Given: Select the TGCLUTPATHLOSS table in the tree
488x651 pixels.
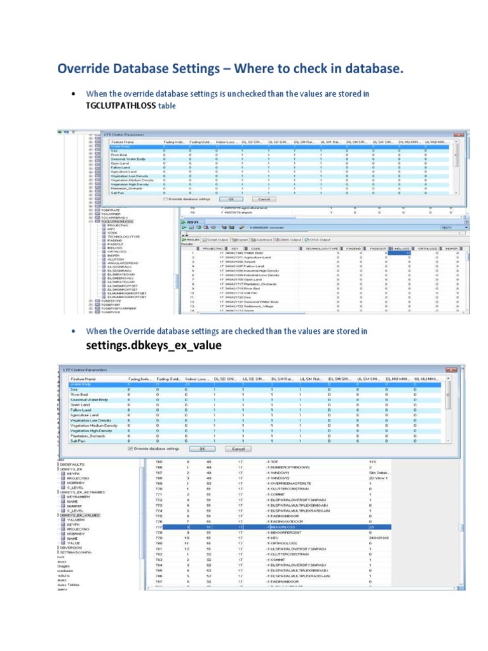Looking at the screenshot, I should pos(118,222).
